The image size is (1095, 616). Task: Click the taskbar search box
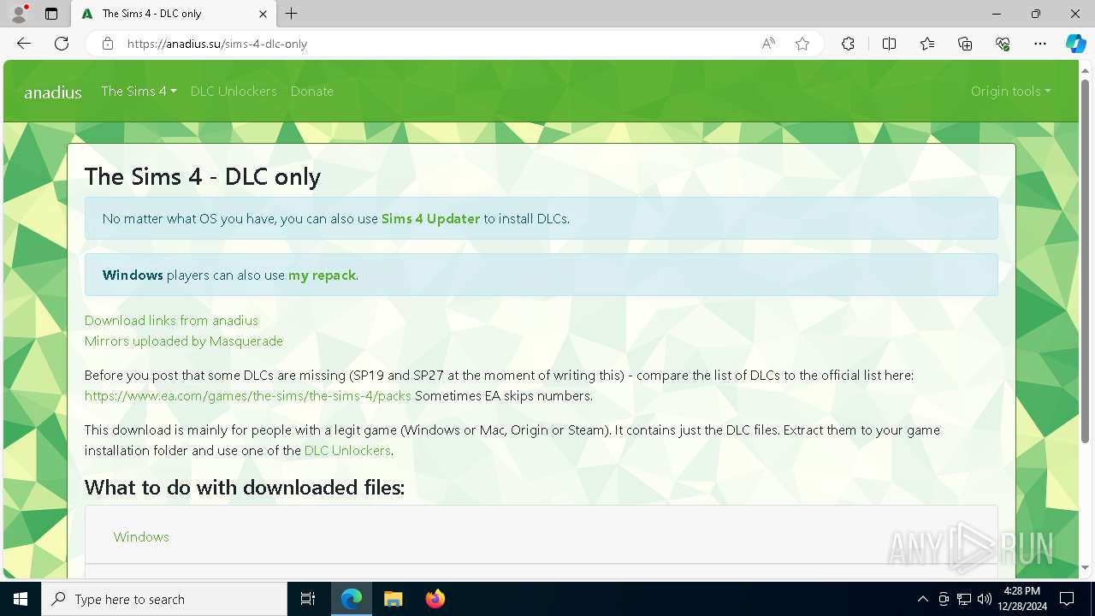(x=164, y=599)
